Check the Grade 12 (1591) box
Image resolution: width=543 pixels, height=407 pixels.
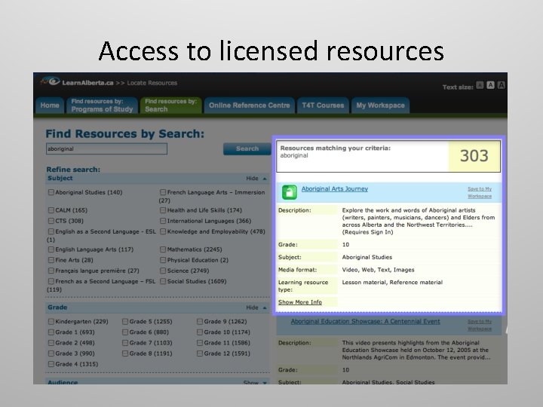(200, 353)
